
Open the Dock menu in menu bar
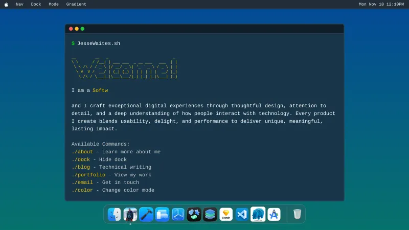pyautogui.click(x=36, y=4)
